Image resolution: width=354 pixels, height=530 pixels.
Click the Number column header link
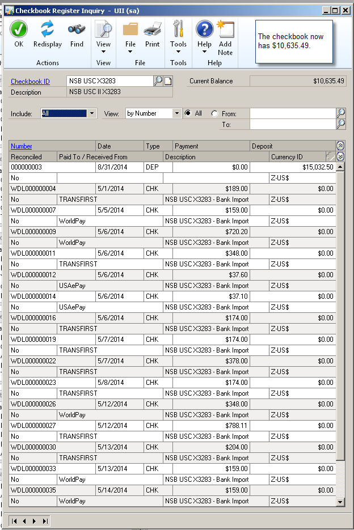22,146
